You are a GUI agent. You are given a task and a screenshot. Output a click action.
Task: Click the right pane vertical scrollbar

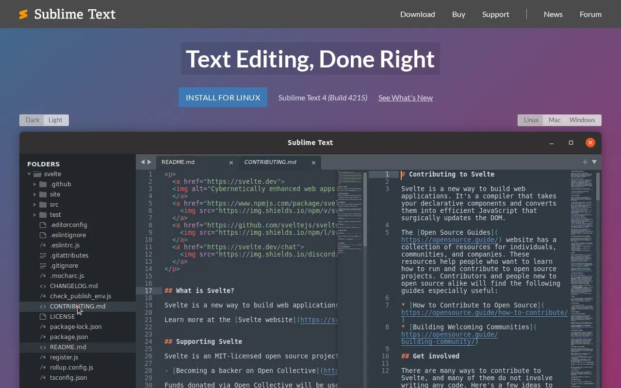point(598,187)
